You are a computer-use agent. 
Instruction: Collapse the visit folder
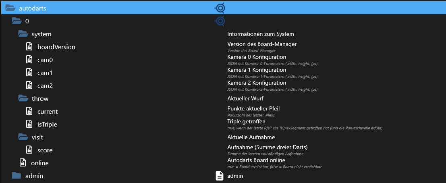tap(23, 137)
